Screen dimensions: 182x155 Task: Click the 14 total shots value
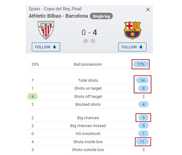click(142, 80)
